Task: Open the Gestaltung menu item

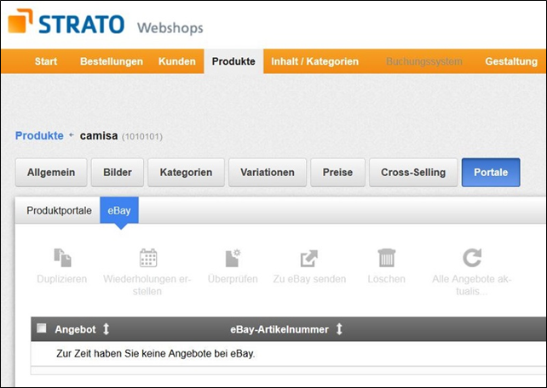Action: pyautogui.click(x=511, y=61)
